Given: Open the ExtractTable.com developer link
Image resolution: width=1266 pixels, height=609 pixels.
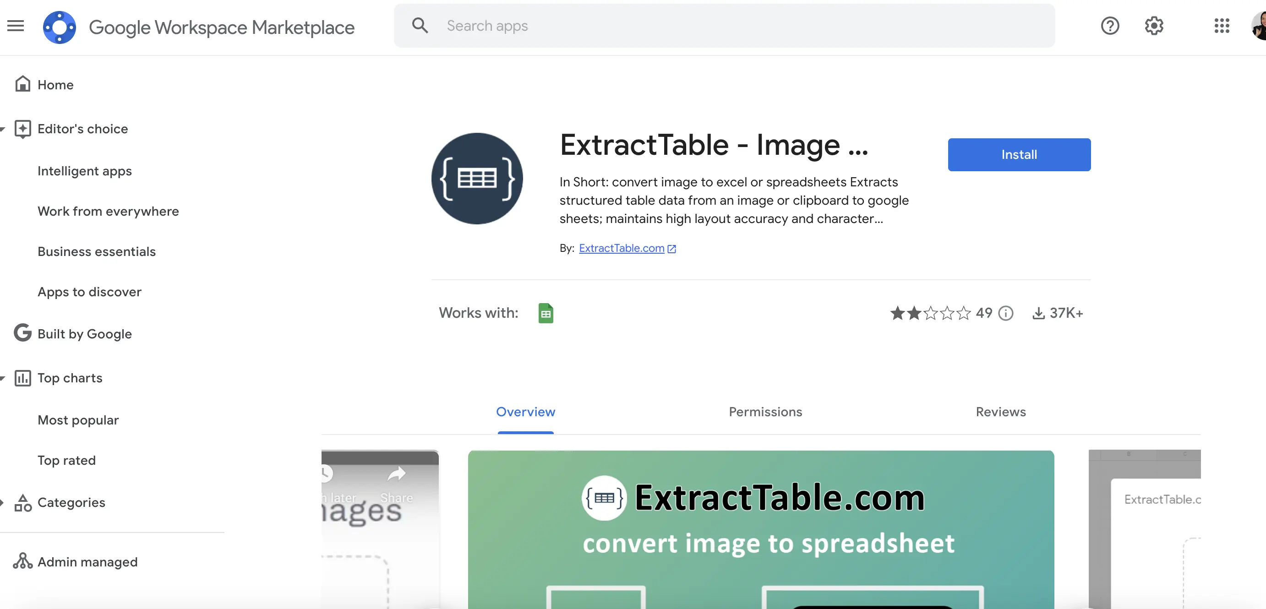Looking at the screenshot, I should pyautogui.click(x=621, y=248).
